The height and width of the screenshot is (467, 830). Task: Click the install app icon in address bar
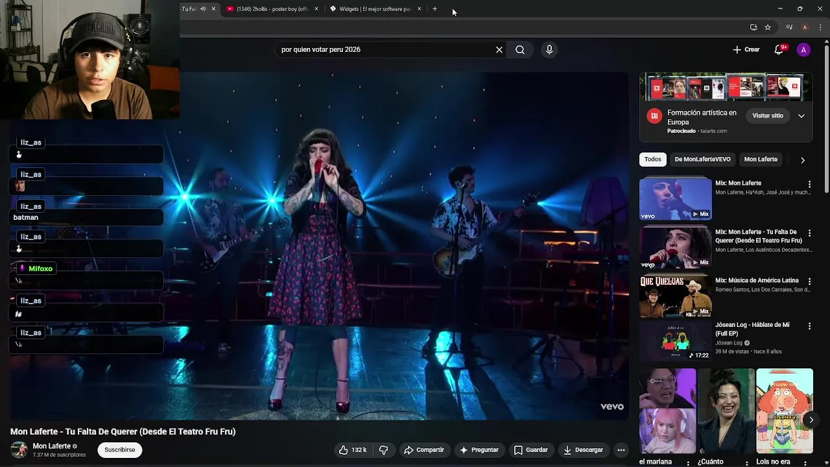click(x=753, y=27)
